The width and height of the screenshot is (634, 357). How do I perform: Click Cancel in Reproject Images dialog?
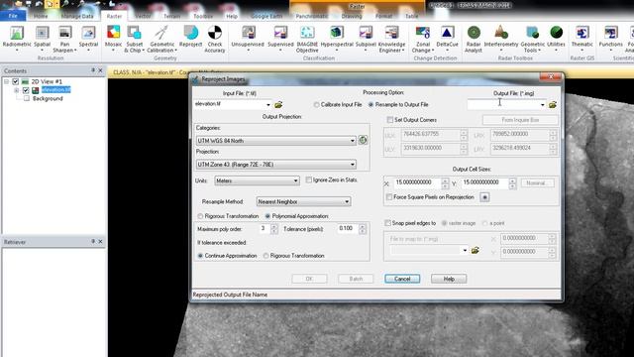pos(402,279)
